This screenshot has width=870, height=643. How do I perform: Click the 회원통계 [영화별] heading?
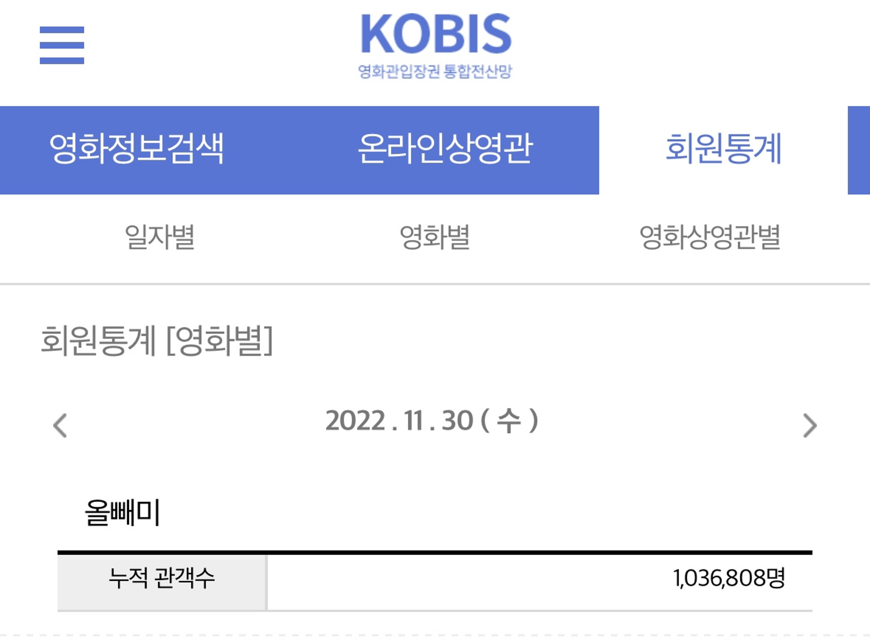pos(157,341)
